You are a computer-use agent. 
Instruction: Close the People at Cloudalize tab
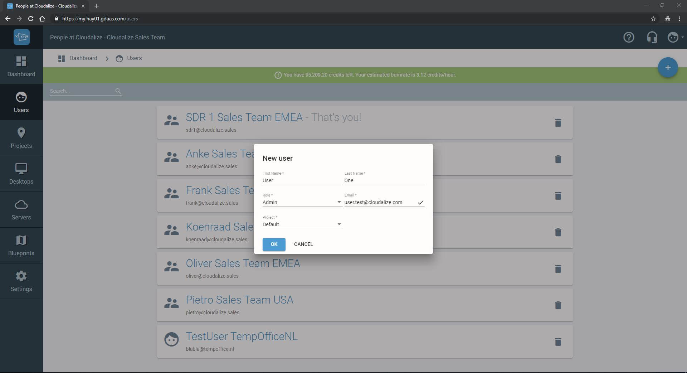click(83, 6)
